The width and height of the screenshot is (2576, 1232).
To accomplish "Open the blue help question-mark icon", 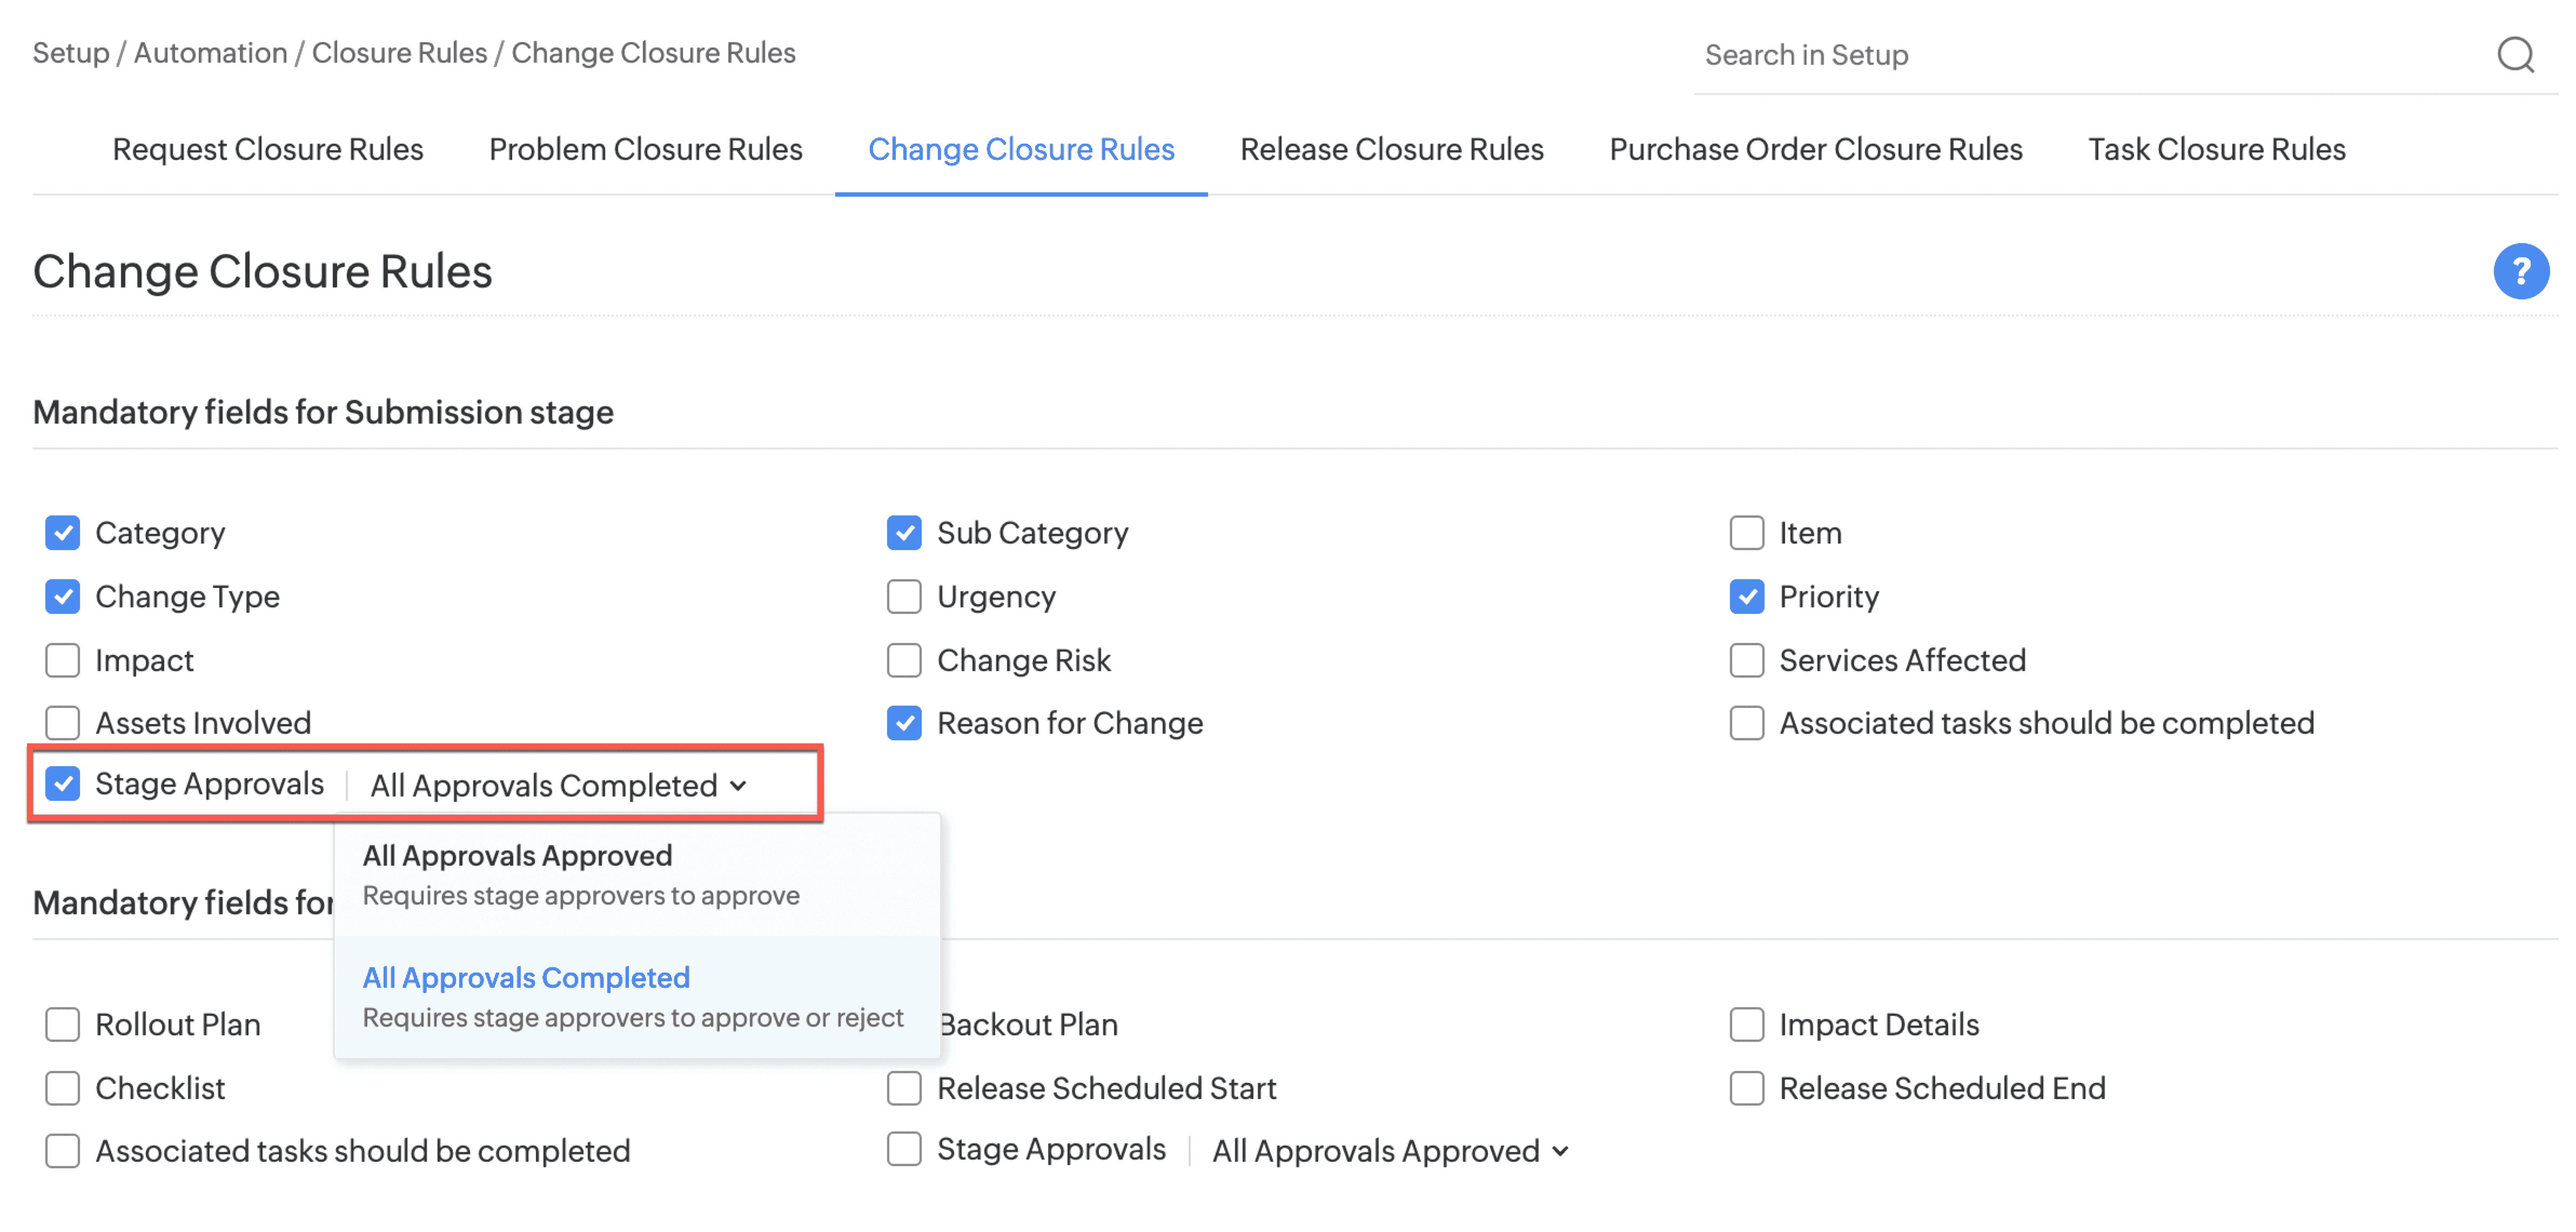I will [2520, 271].
